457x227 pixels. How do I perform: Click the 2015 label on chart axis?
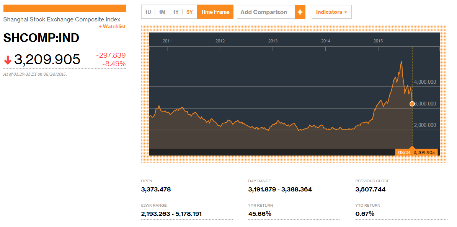coord(378,41)
